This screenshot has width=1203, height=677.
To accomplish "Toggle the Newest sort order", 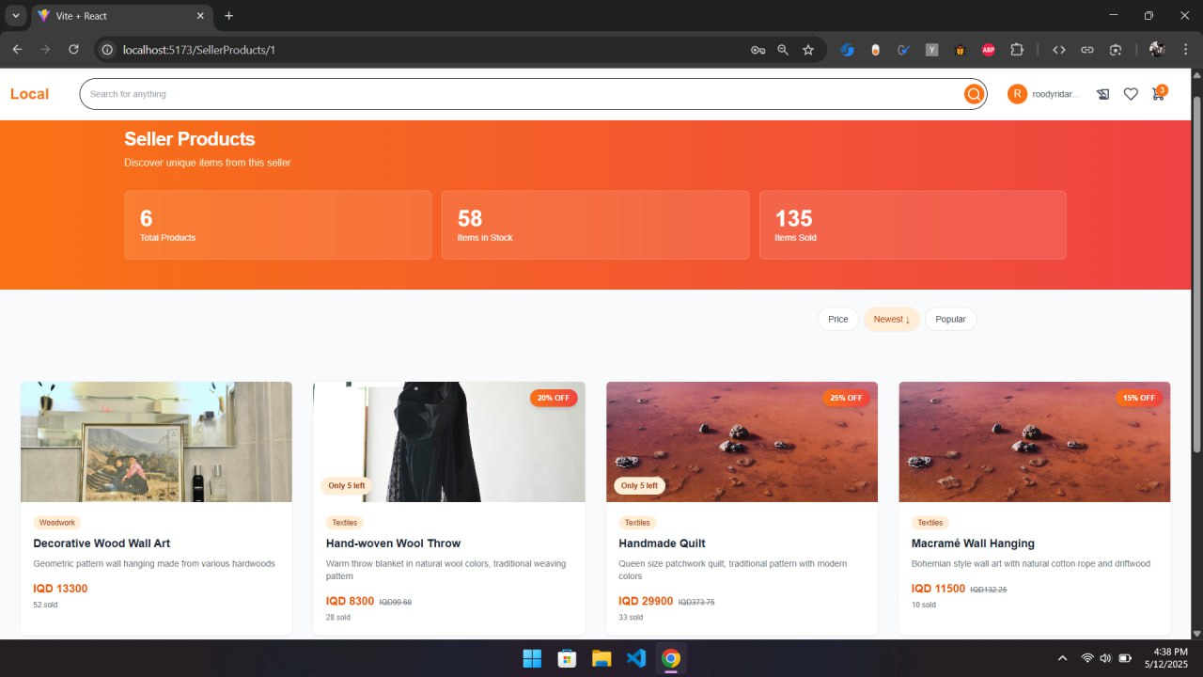I will click(891, 320).
